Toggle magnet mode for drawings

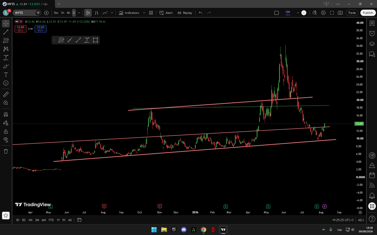coord(6,114)
